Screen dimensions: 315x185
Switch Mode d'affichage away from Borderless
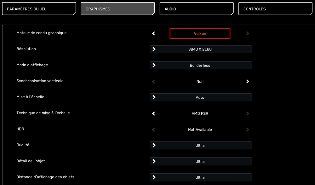tap(154, 65)
